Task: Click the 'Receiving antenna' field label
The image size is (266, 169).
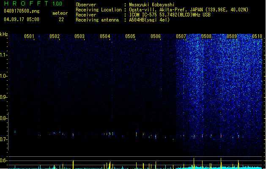Action: click(x=97, y=20)
